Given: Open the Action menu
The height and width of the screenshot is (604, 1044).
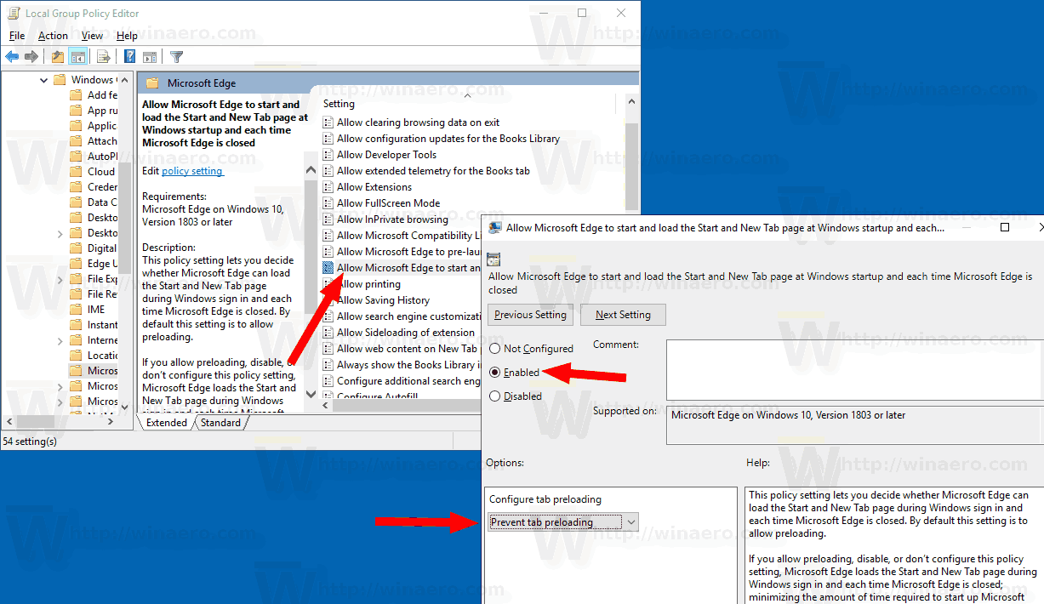Looking at the screenshot, I should [x=53, y=36].
